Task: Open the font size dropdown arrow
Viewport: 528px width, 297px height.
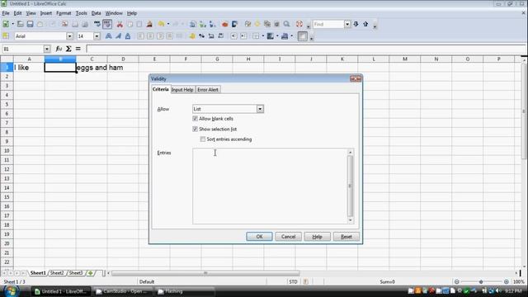Action: click(x=97, y=36)
